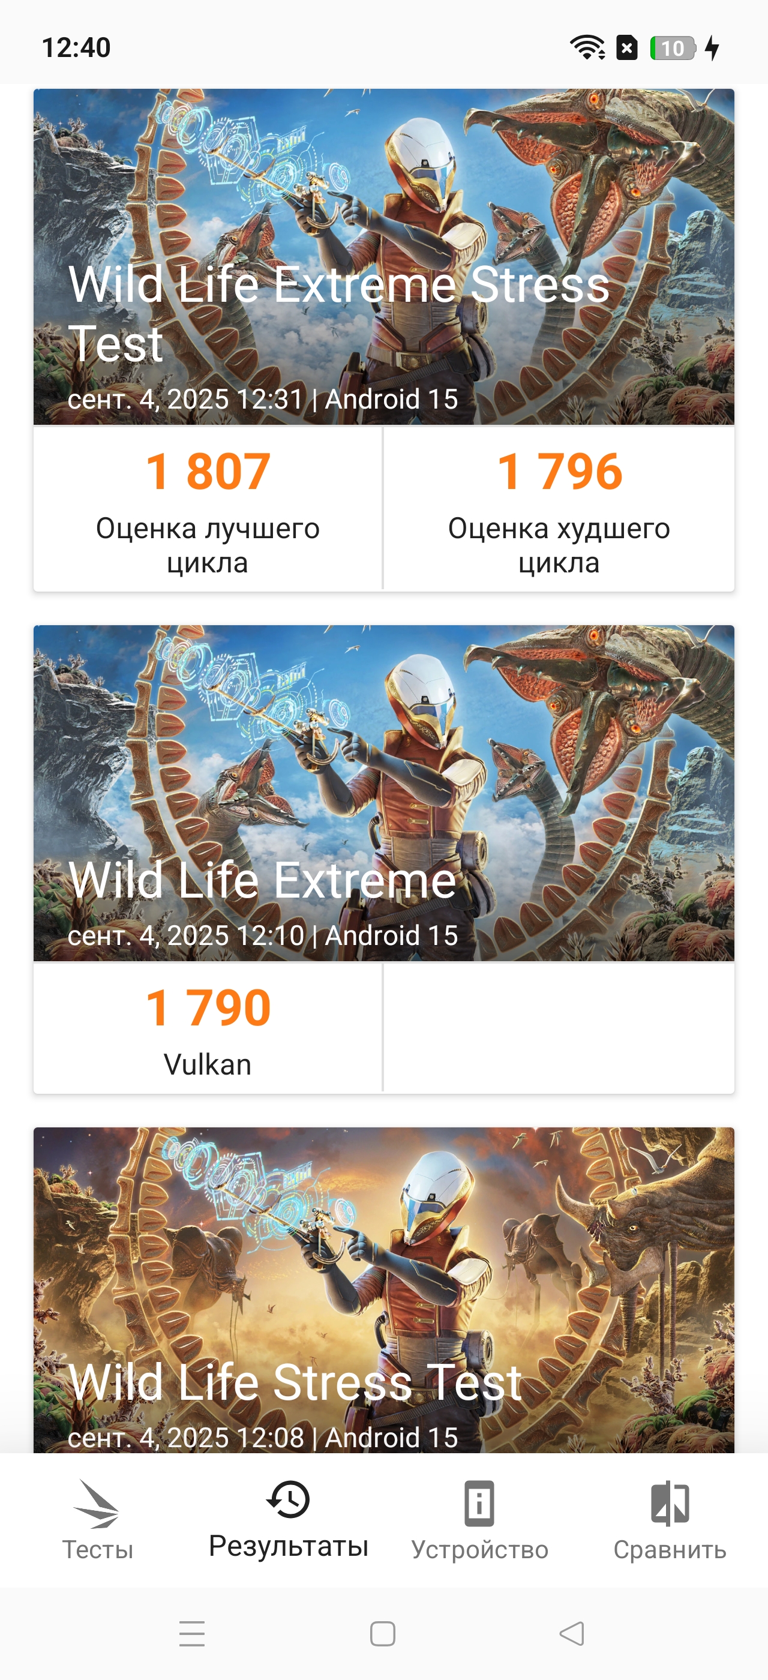
Task: Tap the Результаты history clock icon
Action: 288,1499
